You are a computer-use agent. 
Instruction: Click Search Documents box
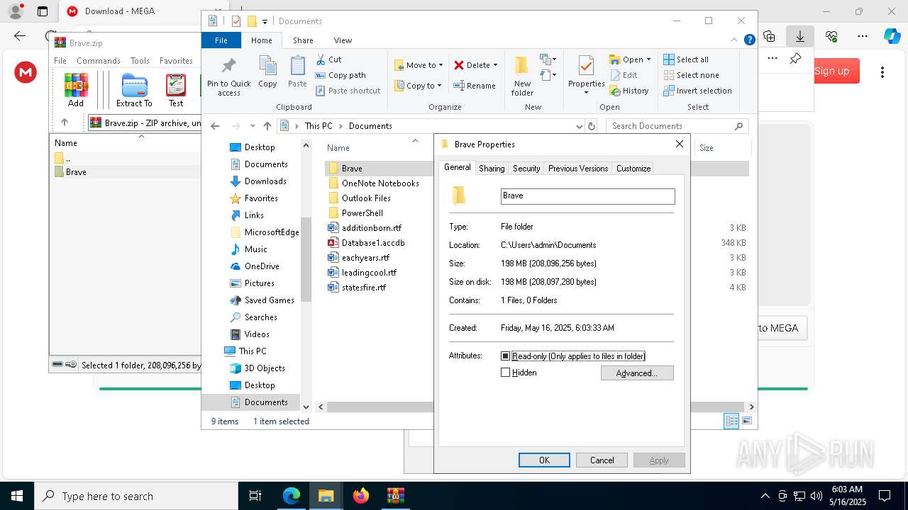[x=677, y=126]
